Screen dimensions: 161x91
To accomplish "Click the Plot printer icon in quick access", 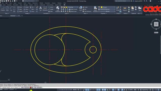I will [x=15, y=1].
